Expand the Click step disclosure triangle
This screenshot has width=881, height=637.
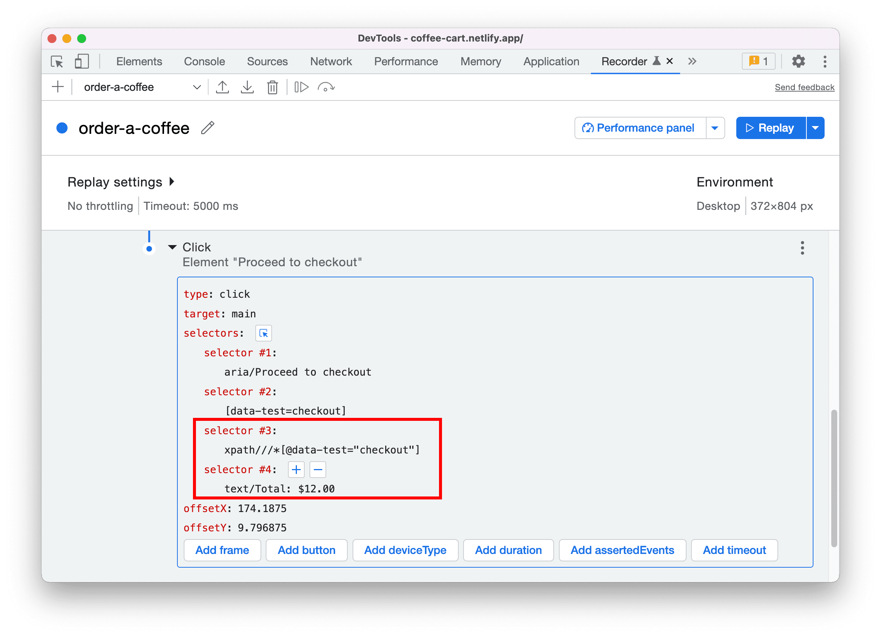click(173, 247)
